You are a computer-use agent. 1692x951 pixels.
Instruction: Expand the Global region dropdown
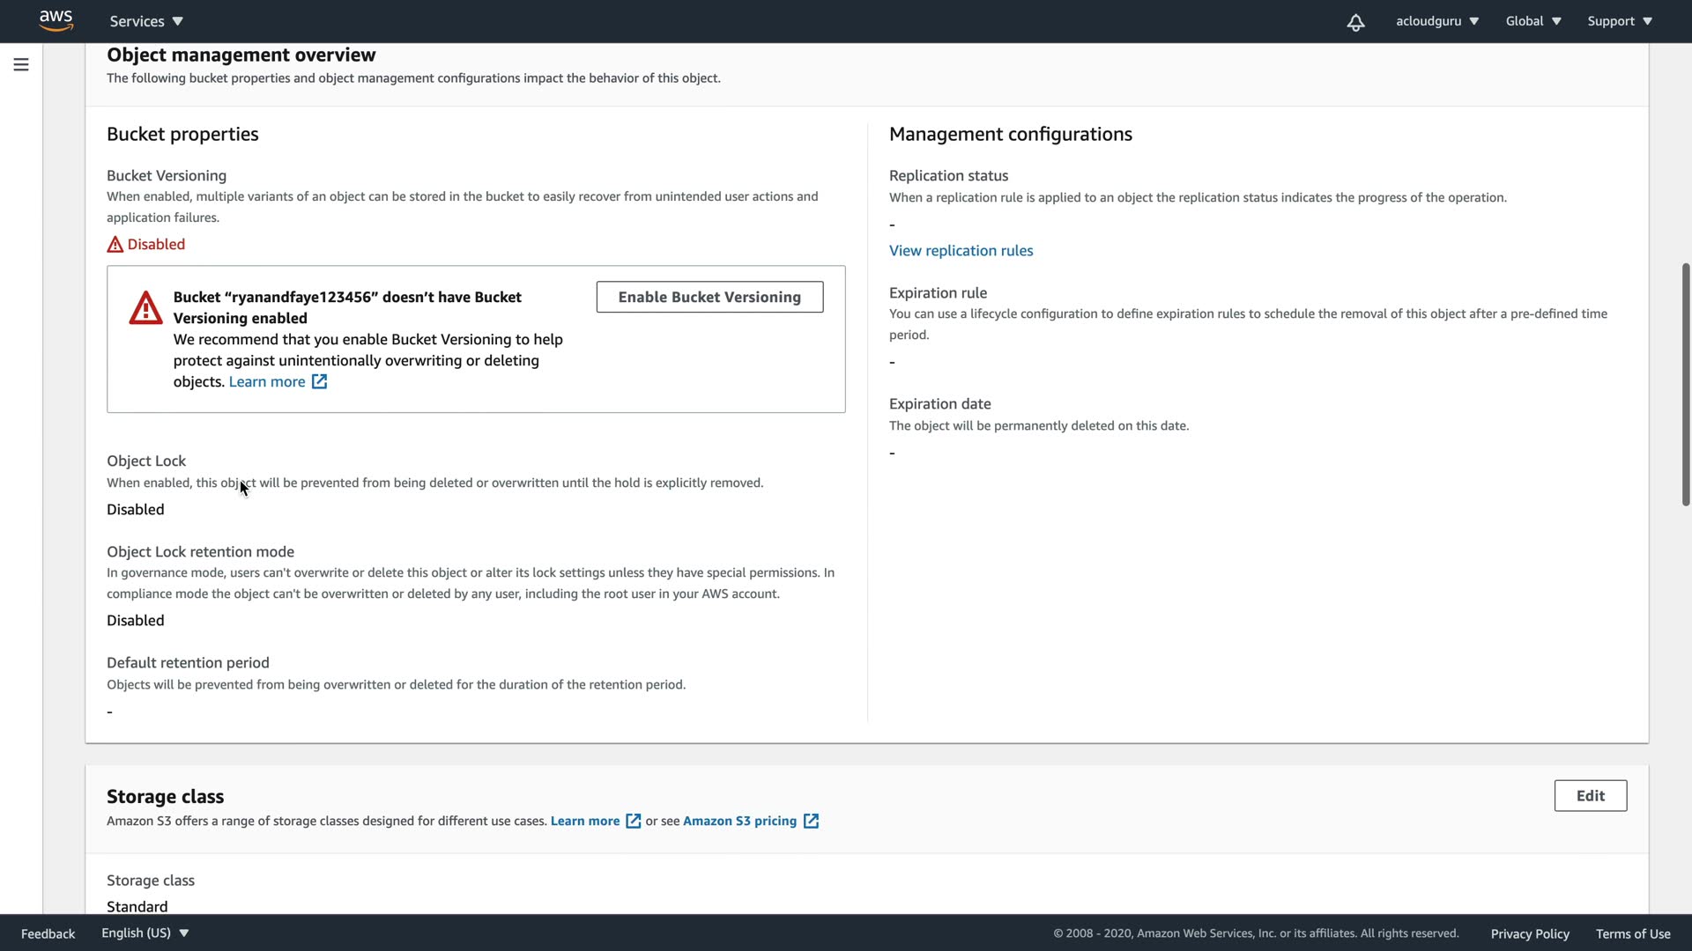pyautogui.click(x=1533, y=21)
